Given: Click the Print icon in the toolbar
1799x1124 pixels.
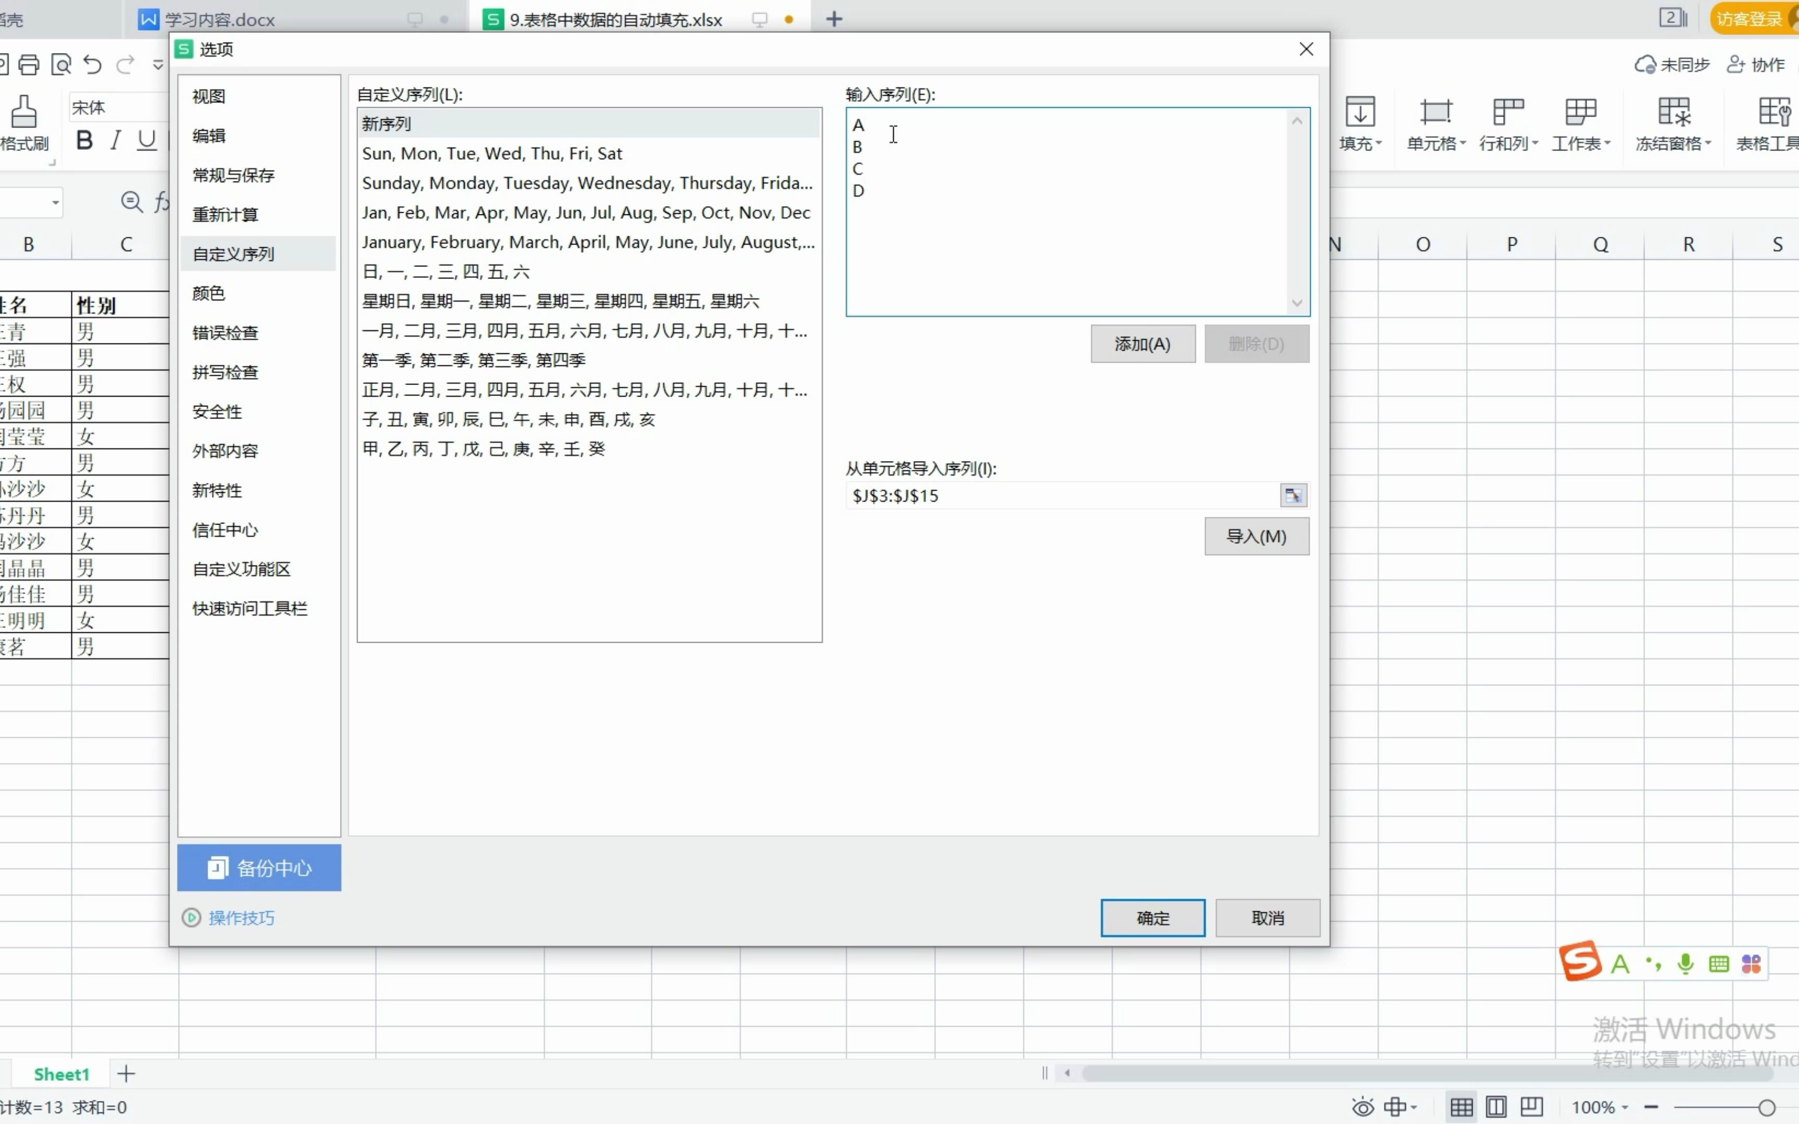Looking at the screenshot, I should tap(29, 66).
